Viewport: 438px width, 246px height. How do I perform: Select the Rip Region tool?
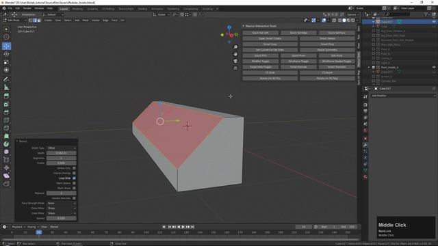6,184
